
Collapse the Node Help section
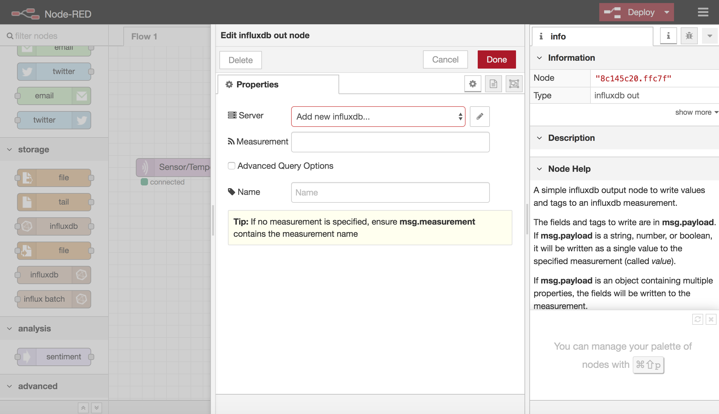click(x=624, y=169)
